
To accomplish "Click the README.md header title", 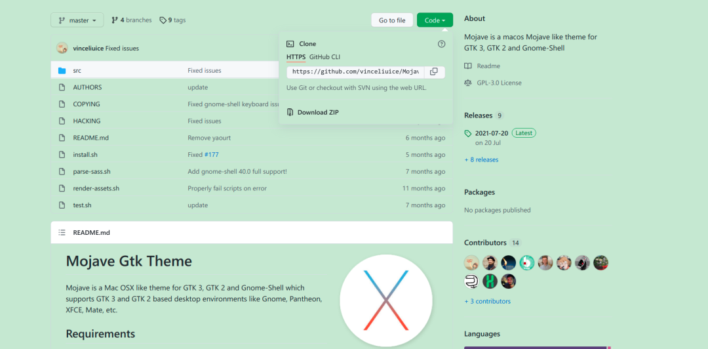I will [x=91, y=233].
